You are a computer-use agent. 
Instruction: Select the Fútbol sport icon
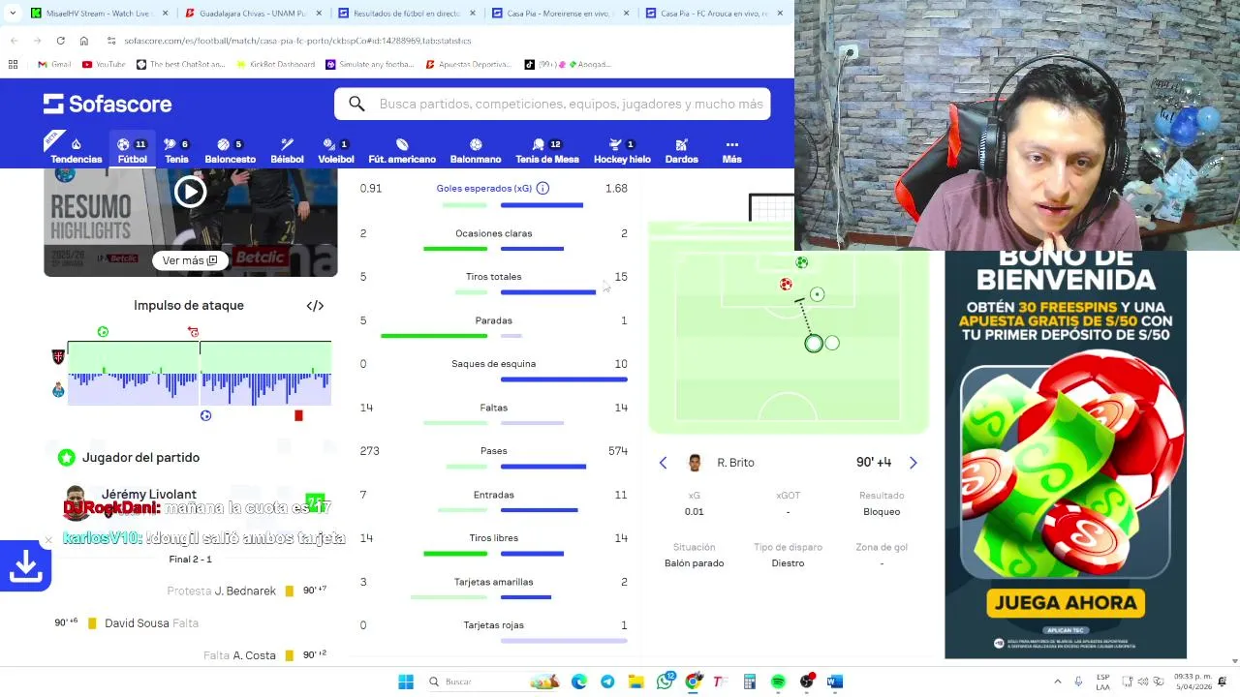tap(132, 150)
